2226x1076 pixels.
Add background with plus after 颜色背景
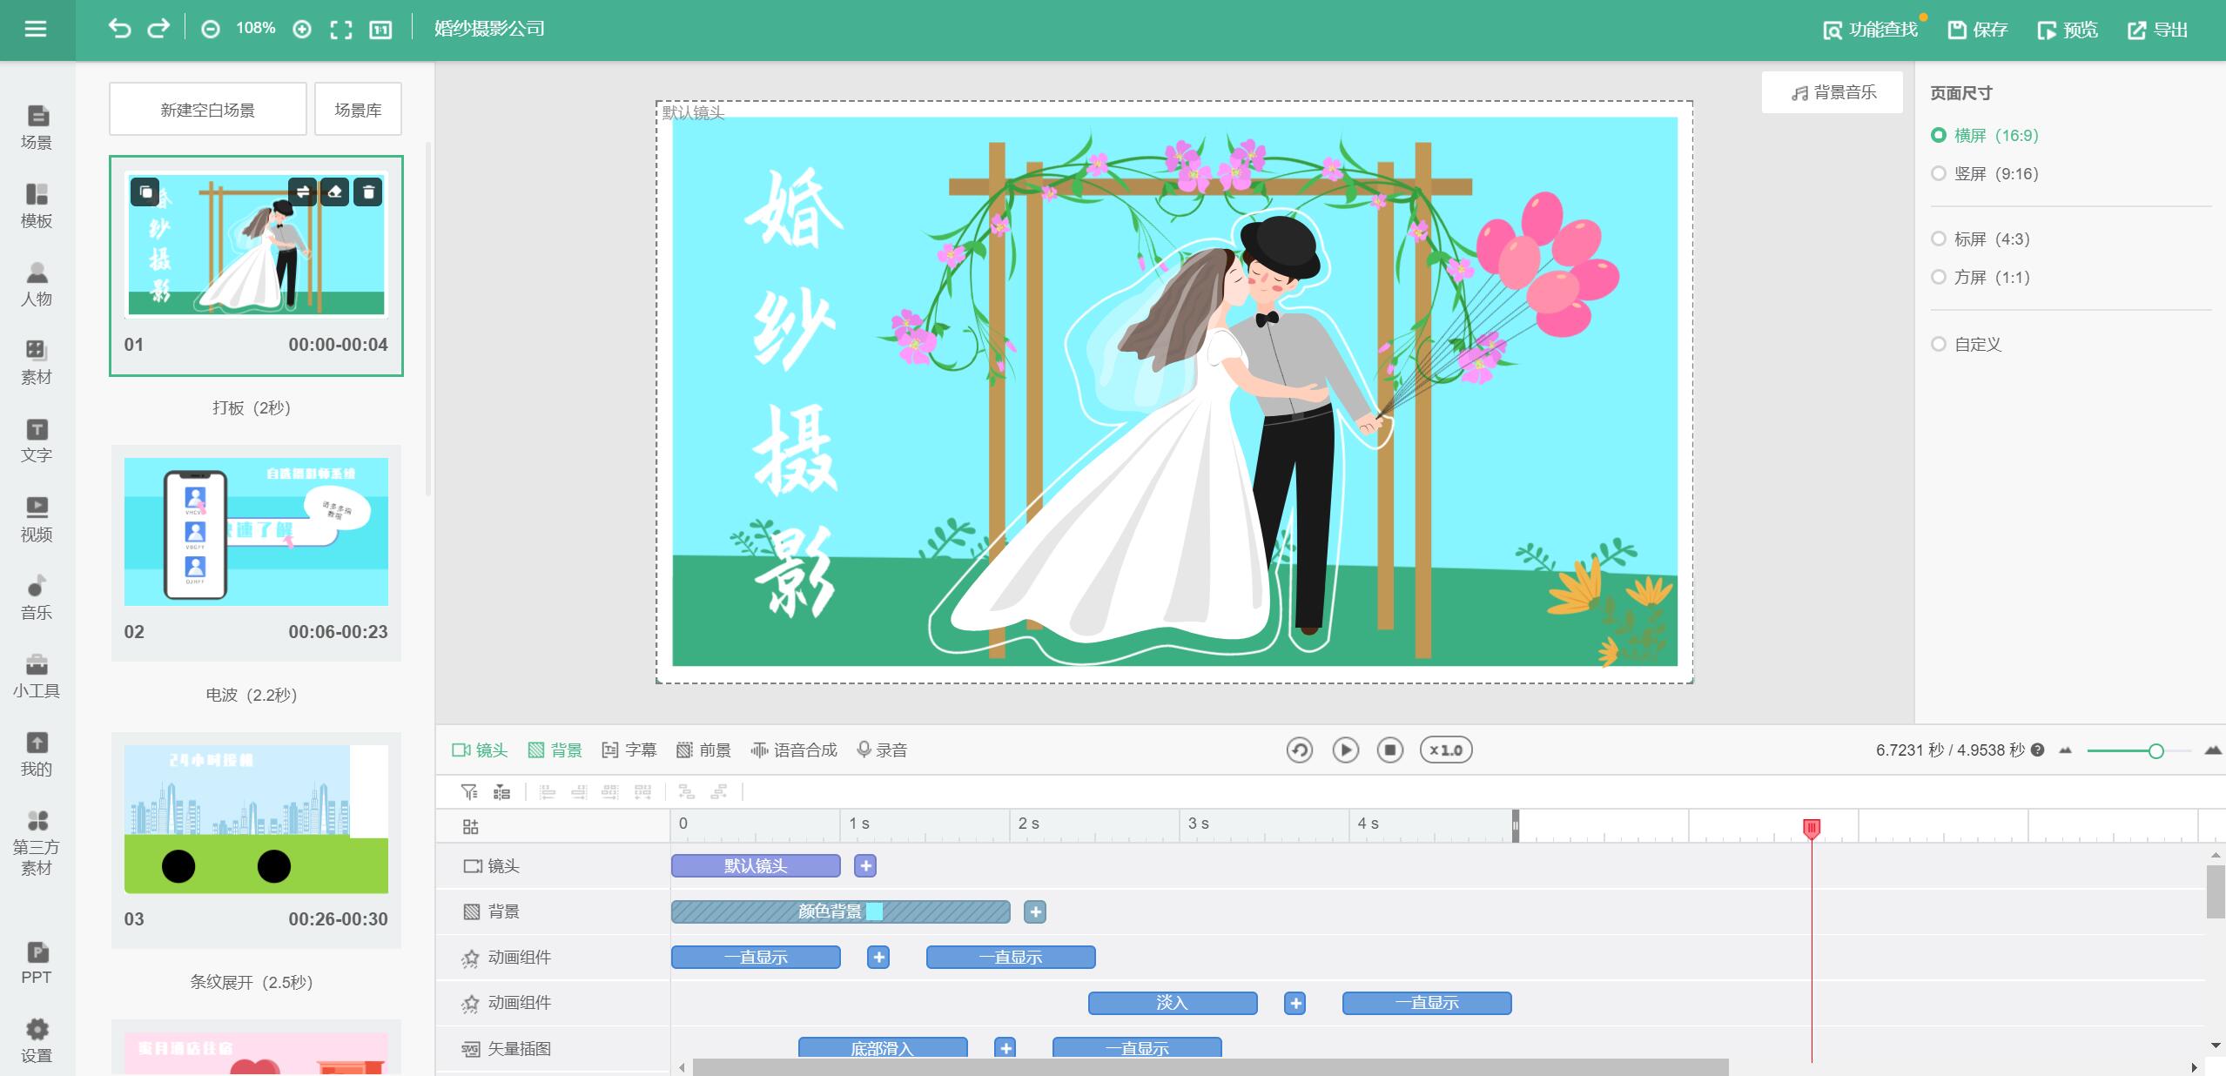point(1035,911)
